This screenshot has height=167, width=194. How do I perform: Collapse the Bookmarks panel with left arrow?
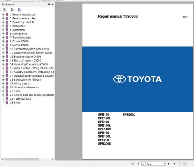(53, 4)
